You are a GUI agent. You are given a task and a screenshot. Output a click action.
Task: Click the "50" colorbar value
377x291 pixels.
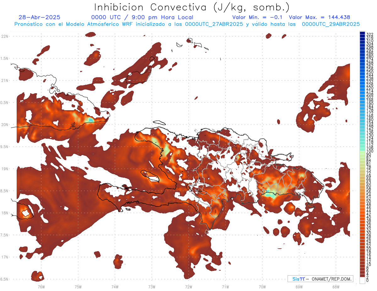[x=369, y=201]
